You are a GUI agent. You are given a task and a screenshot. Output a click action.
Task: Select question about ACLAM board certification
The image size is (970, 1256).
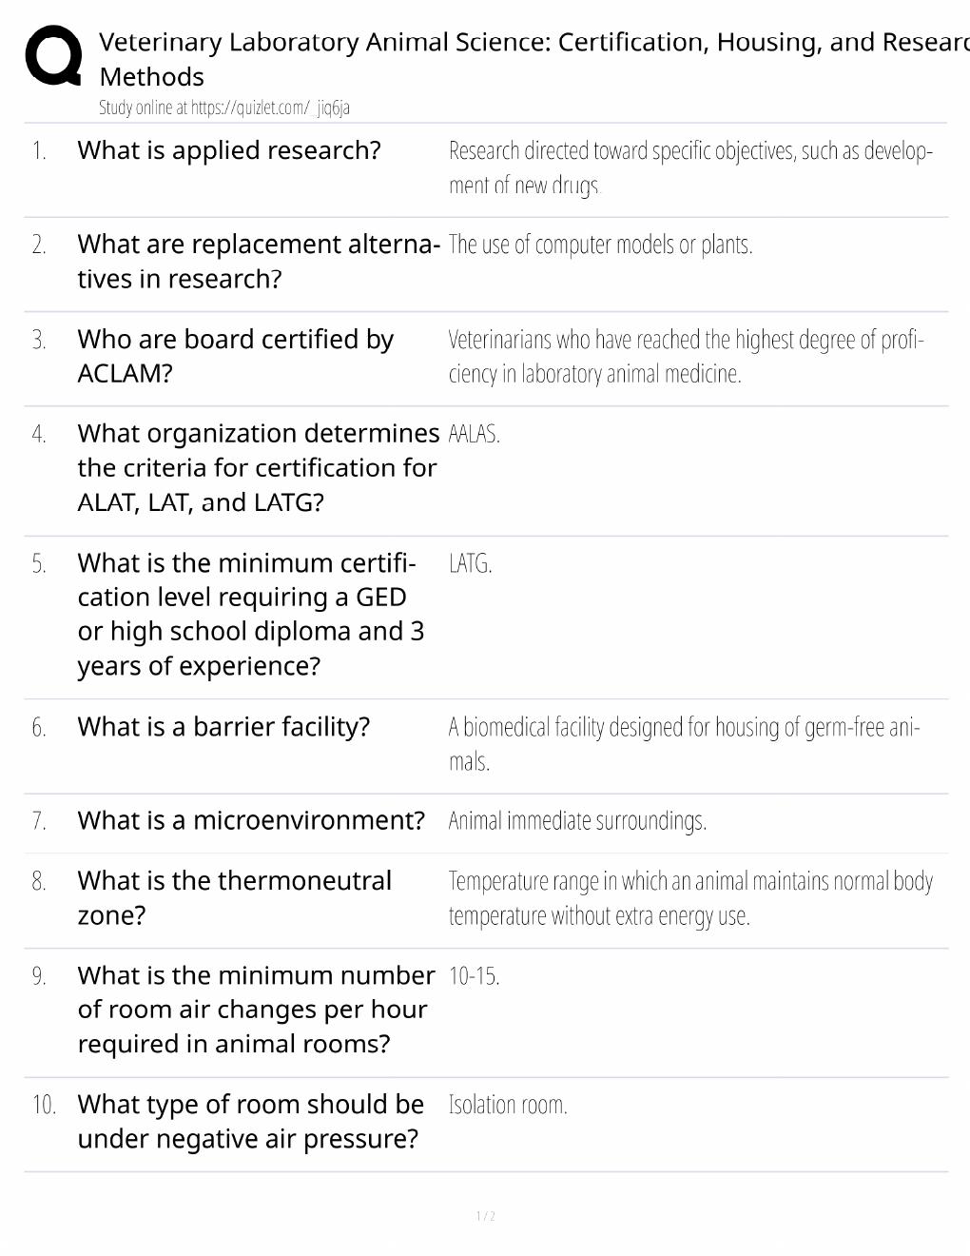point(236,356)
